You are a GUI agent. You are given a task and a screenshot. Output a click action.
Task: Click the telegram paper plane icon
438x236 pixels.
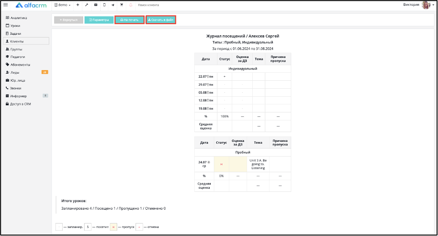click(113, 5)
